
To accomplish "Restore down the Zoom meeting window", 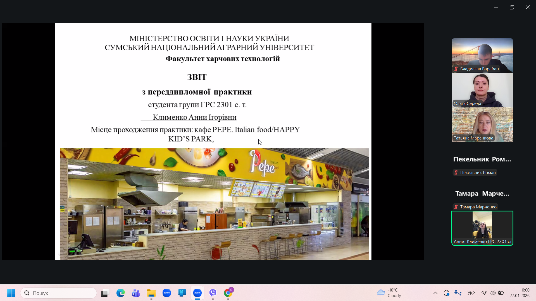I will [512, 7].
